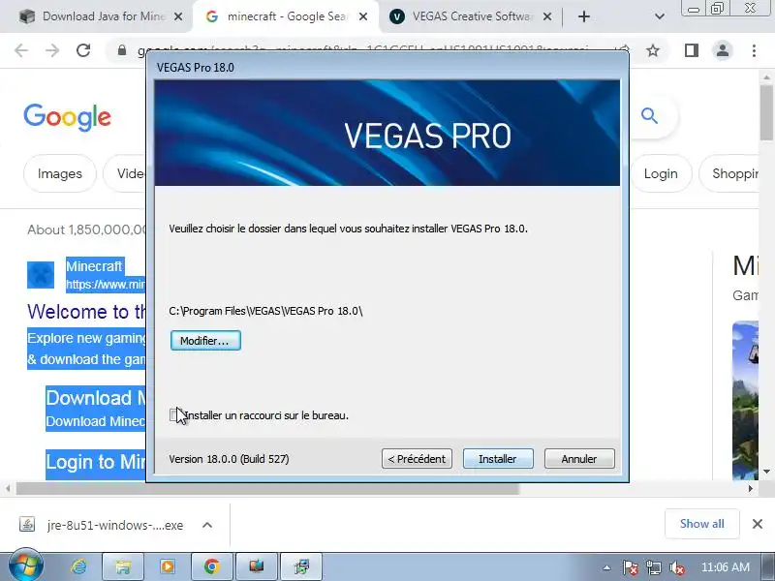The image size is (775, 581).
Task: Go back with the Précédent button
Action: pyautogui.click(x=417, y=459)
